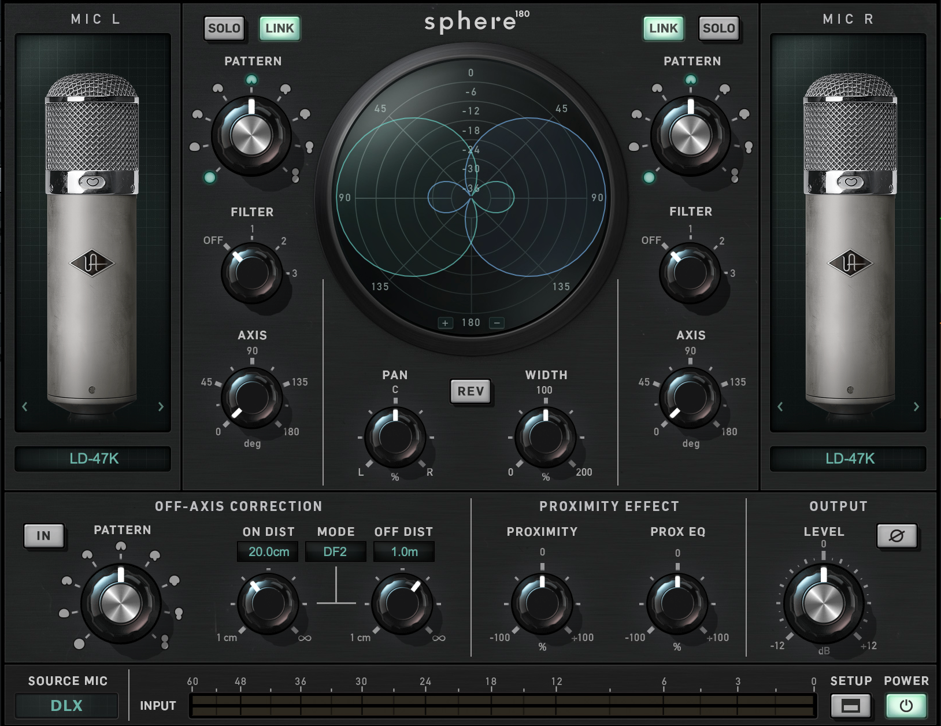Select previous Mic R model arrow
This screenshot has width=941, height=726.
[780, 407]
